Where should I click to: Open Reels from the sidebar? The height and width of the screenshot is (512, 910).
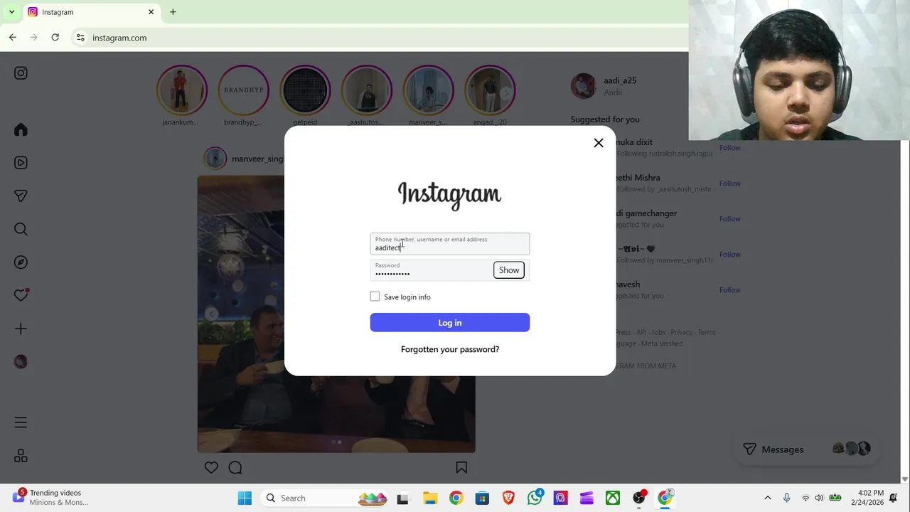click(x=21, y=163)
